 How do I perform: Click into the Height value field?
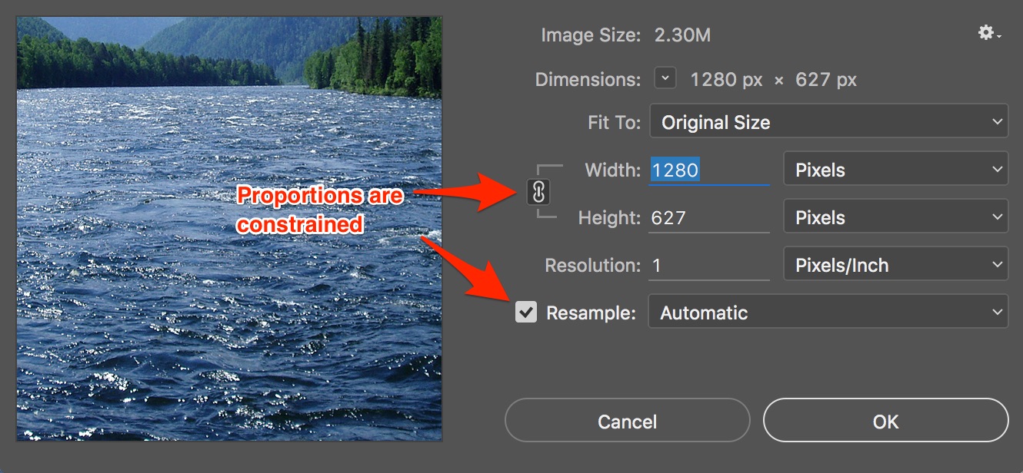pyautogui.click(x=709, y=218)
